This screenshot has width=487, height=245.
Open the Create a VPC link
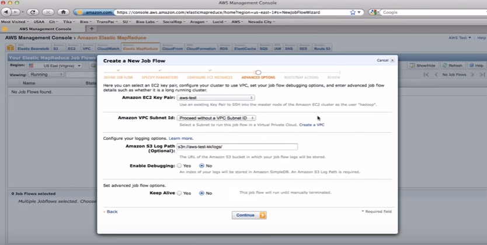(311, 125)
